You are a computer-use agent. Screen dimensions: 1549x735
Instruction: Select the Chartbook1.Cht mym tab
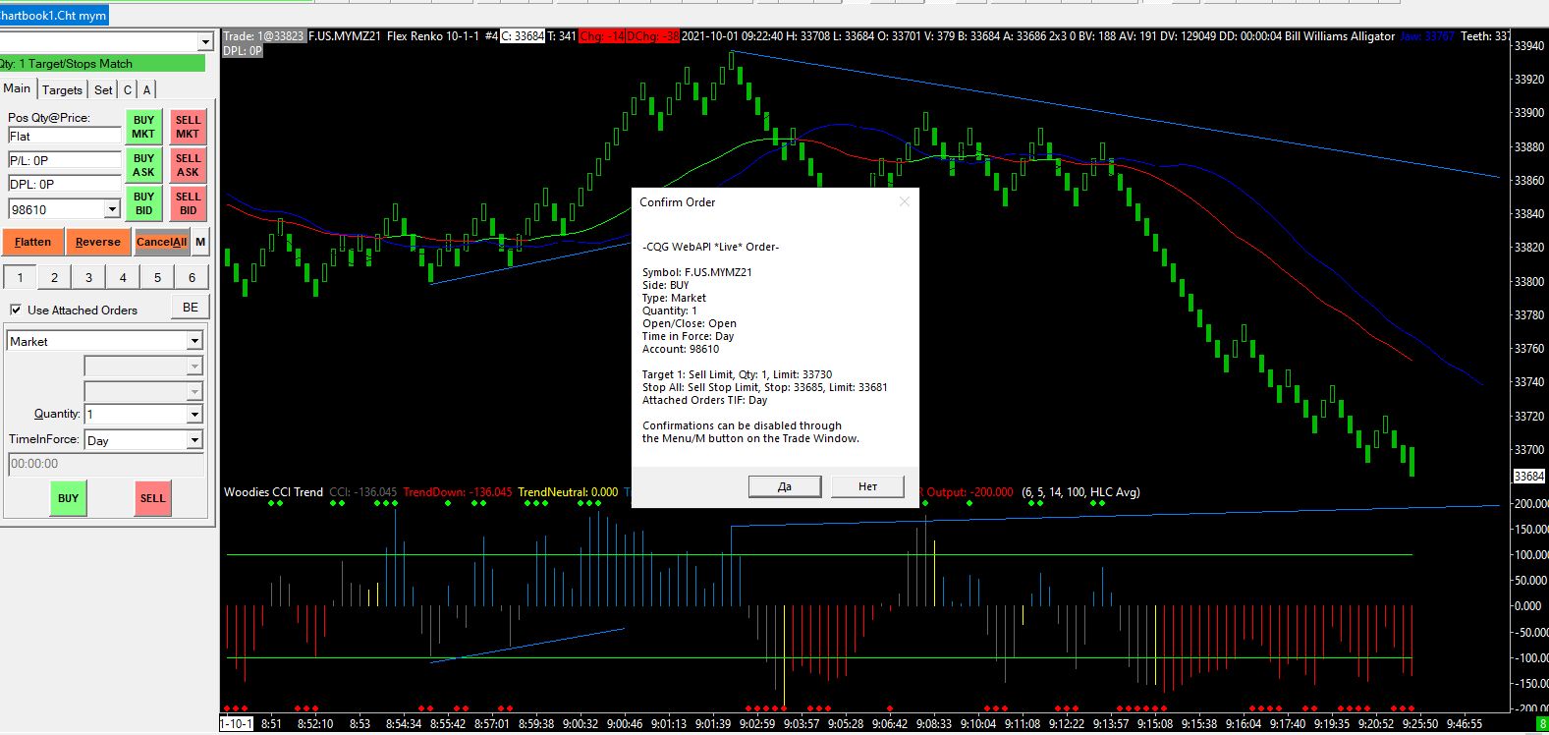tap(54, 16)
